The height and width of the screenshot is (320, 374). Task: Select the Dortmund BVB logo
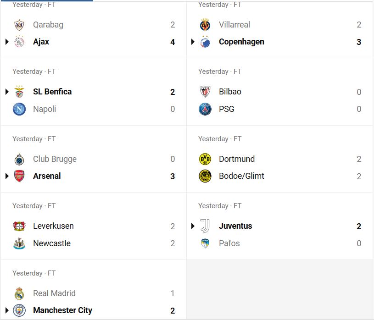tap(205, 159)
